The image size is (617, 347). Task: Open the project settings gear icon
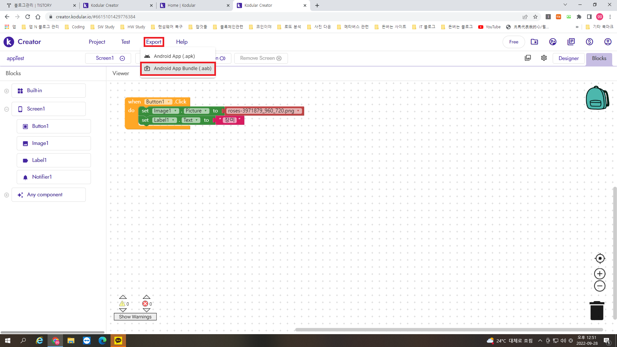(544, 58)
